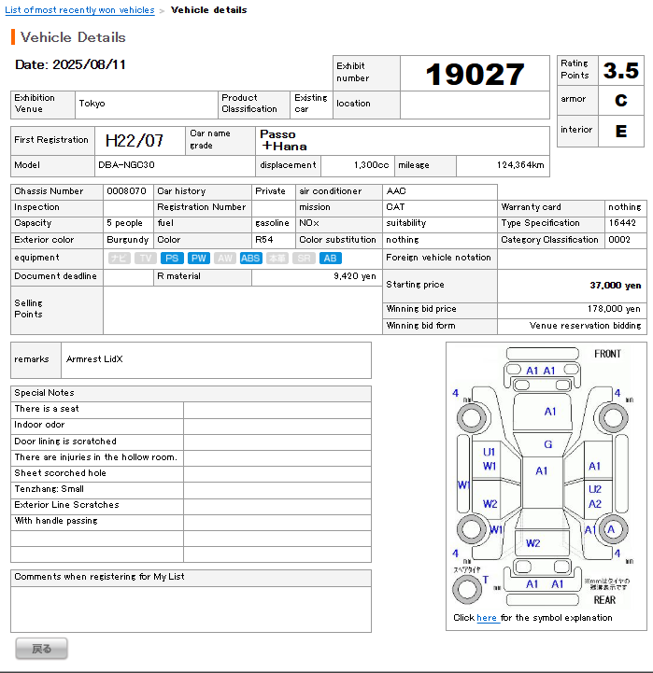Click the front-left wheel in the diagram
The height and width of the screenshot is (673, 653).
[472, 415]
